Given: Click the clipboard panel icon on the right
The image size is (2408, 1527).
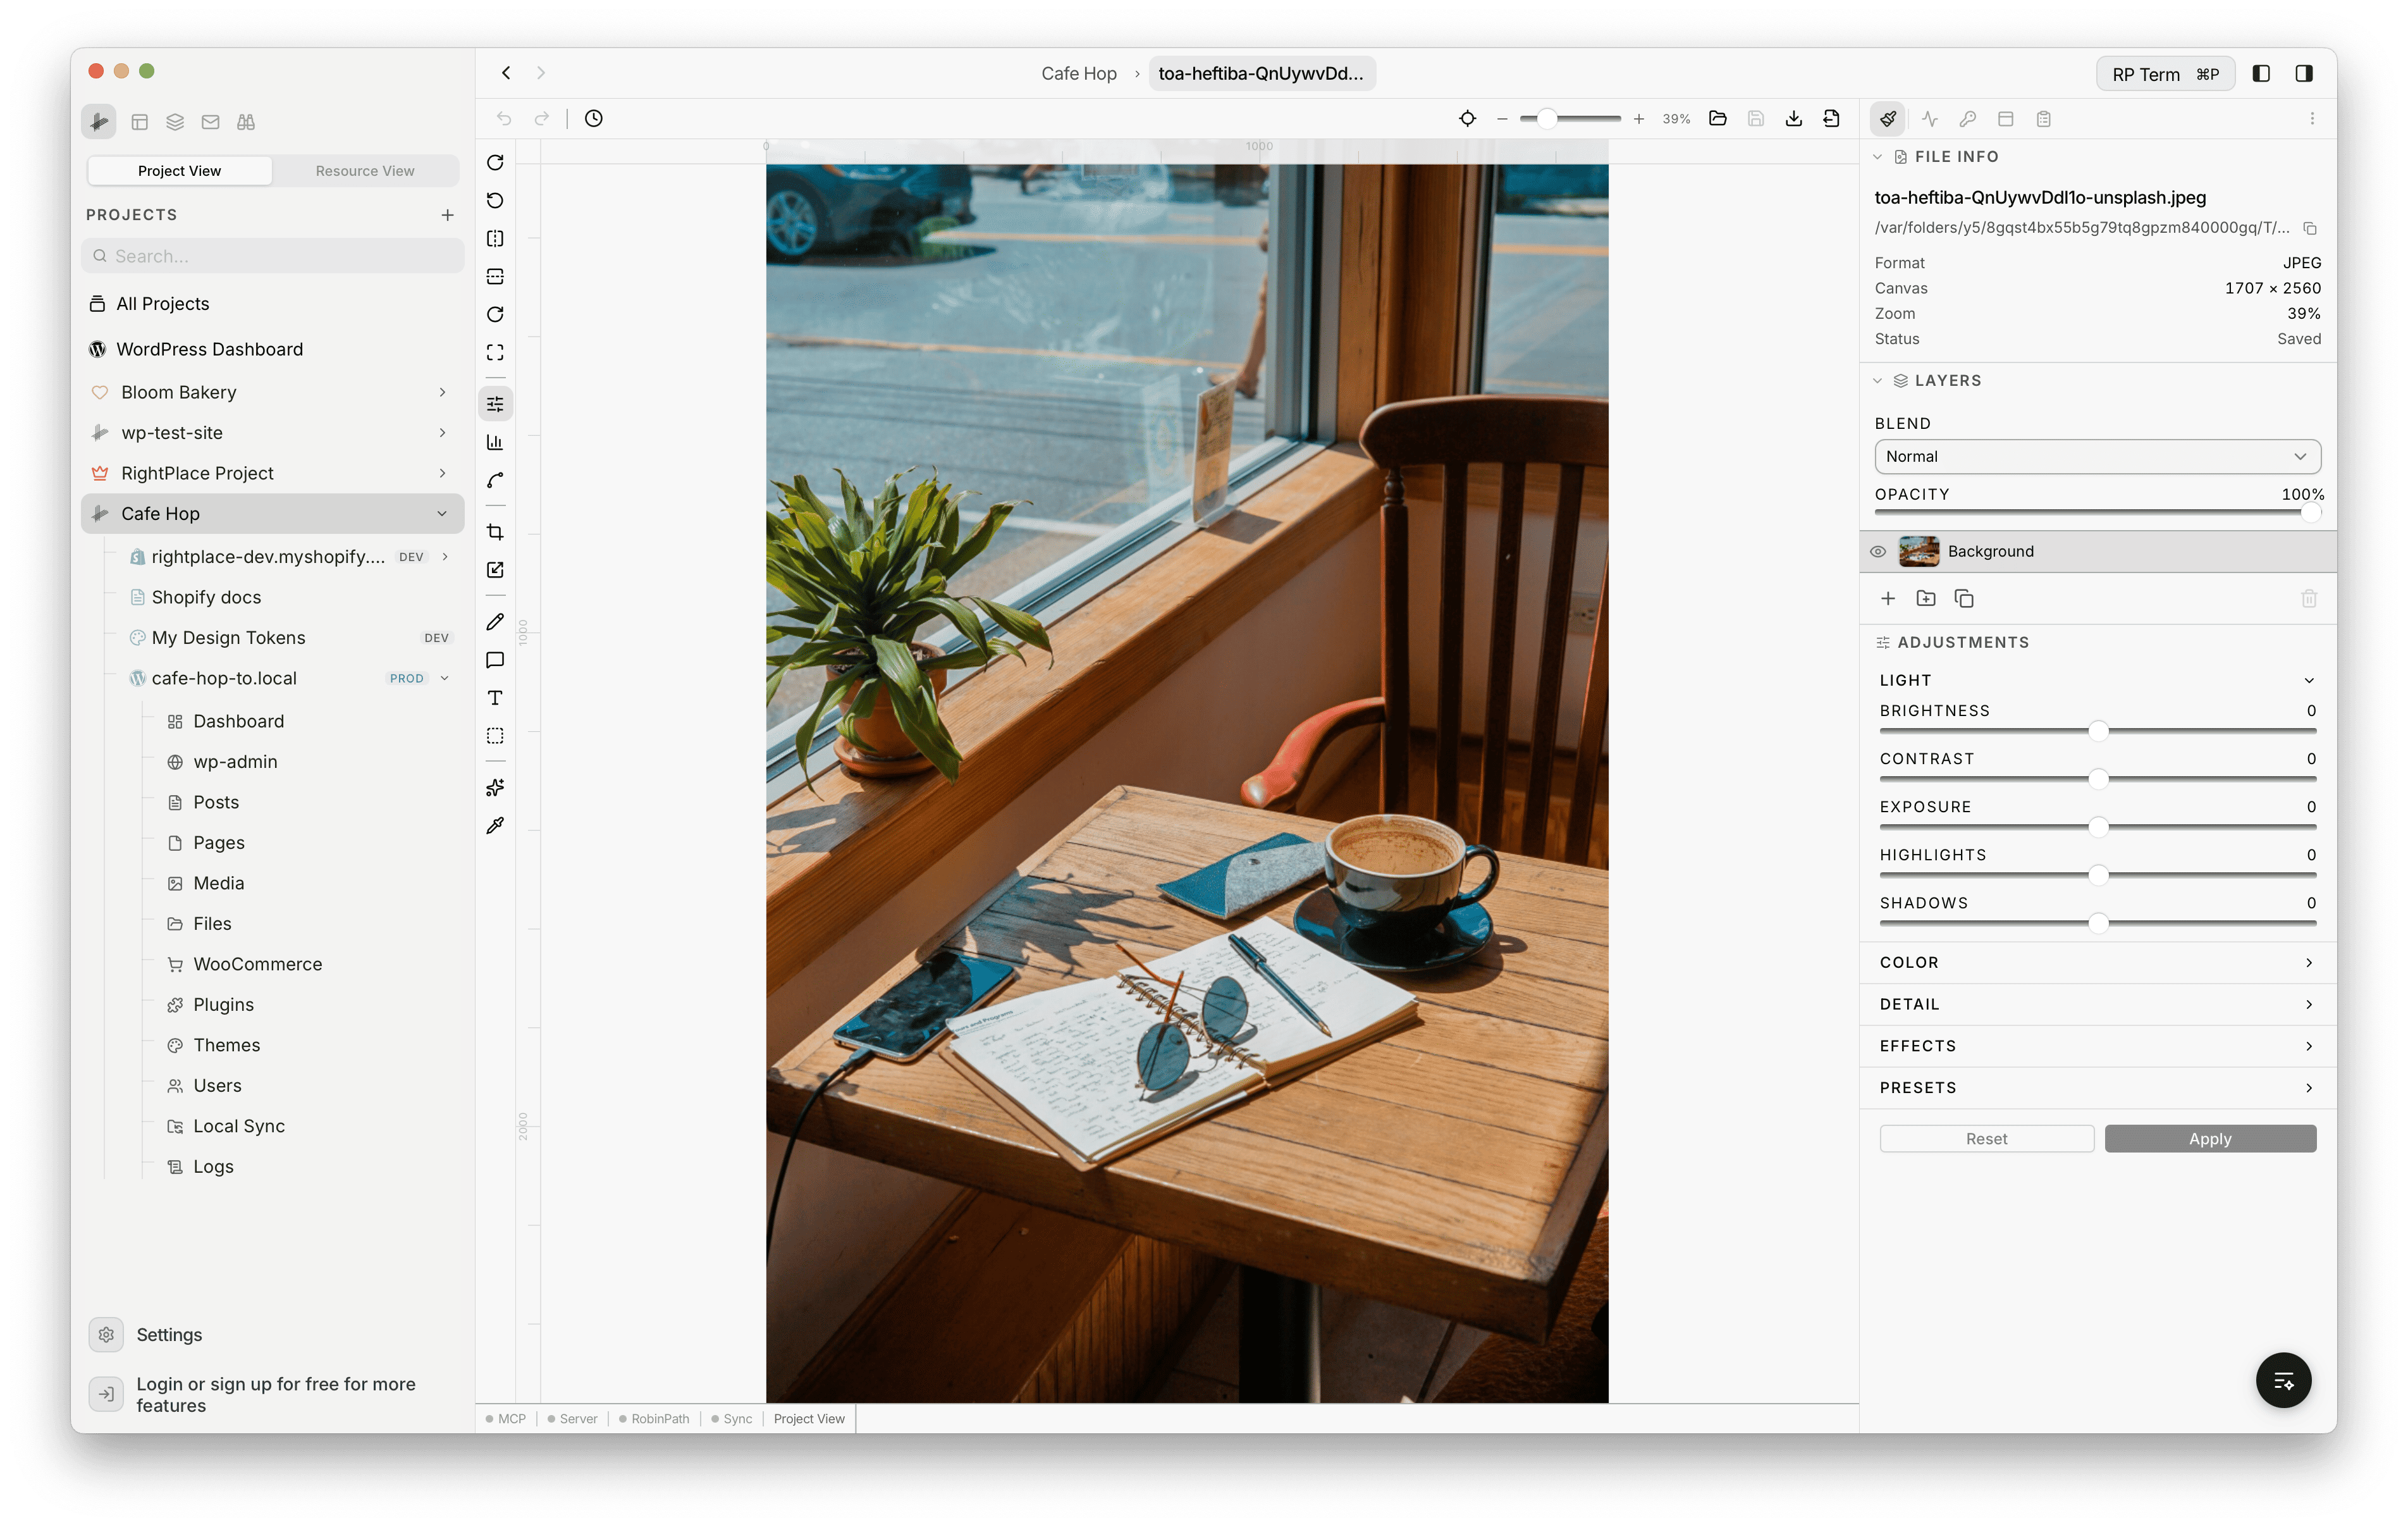Looking at the screenshot, I should click(2044, 118).
